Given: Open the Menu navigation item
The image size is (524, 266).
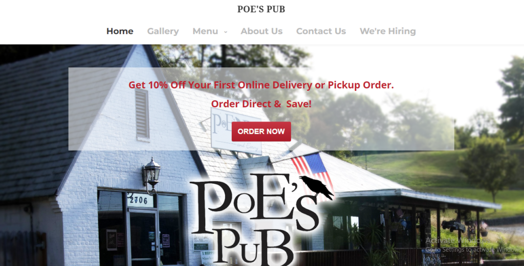Looking at the screenshot, I should pyautogui.click(x=205, y=31).
